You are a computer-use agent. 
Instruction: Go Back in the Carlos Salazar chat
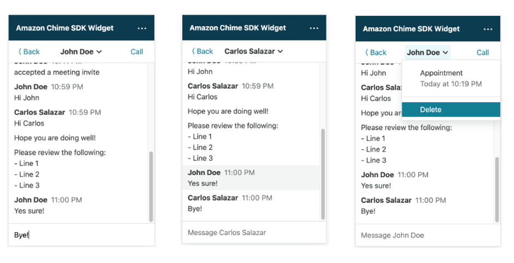[x=202, y=51]
